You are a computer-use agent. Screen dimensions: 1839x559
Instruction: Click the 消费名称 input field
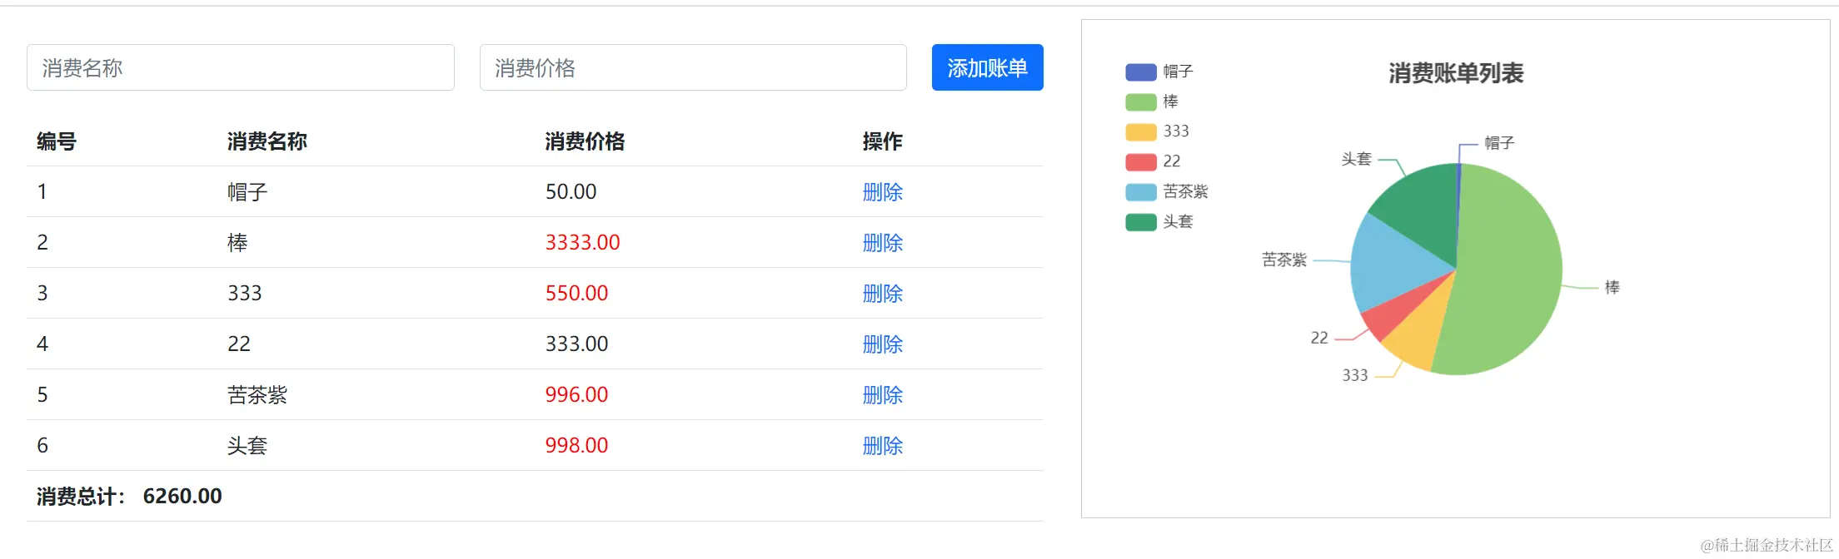240,67
